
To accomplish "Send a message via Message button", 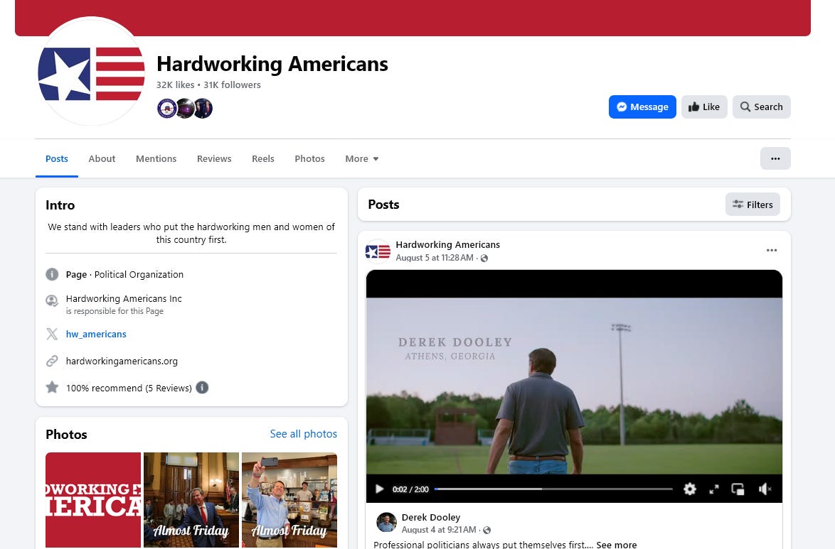I will tap(642, 107).
